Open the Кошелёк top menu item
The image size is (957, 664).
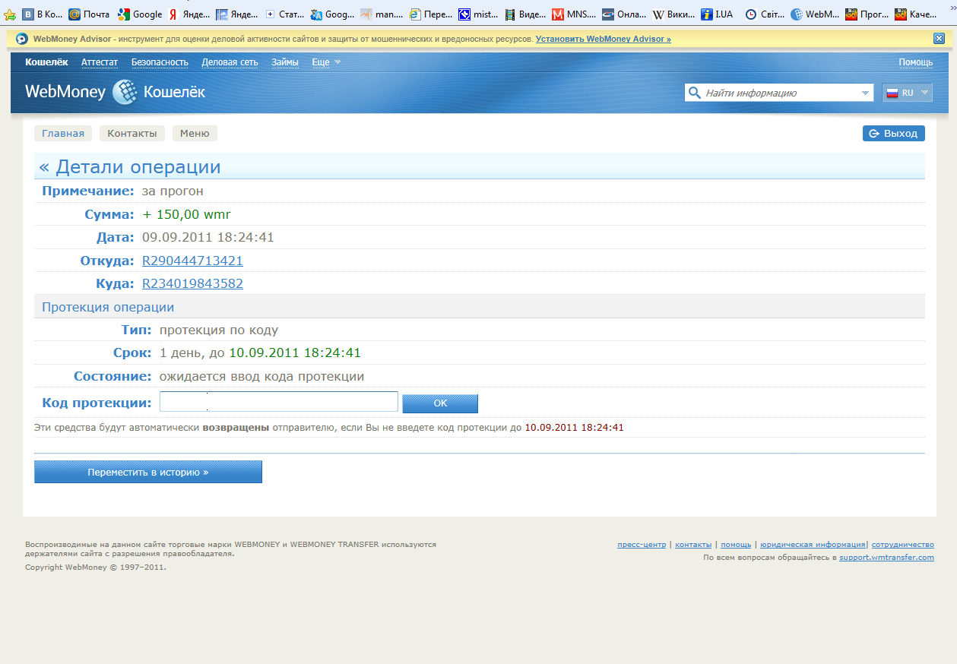tap(46, 62)
